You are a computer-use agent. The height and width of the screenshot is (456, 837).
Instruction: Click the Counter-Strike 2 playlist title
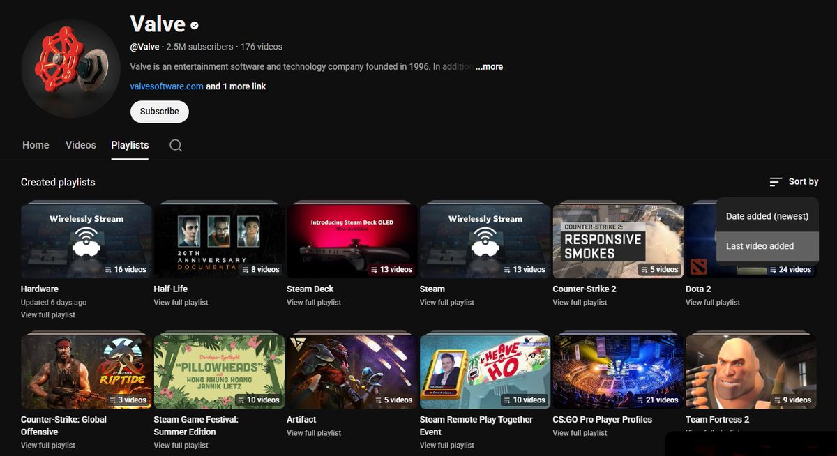[x=585, y=289]
